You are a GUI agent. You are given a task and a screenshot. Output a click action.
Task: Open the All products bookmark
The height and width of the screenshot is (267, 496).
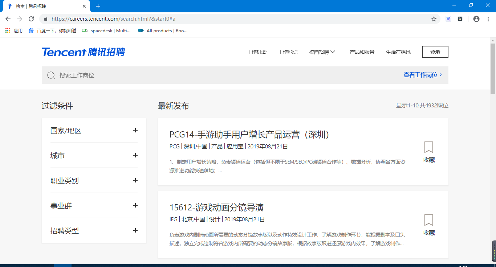[x=163, y=31]
